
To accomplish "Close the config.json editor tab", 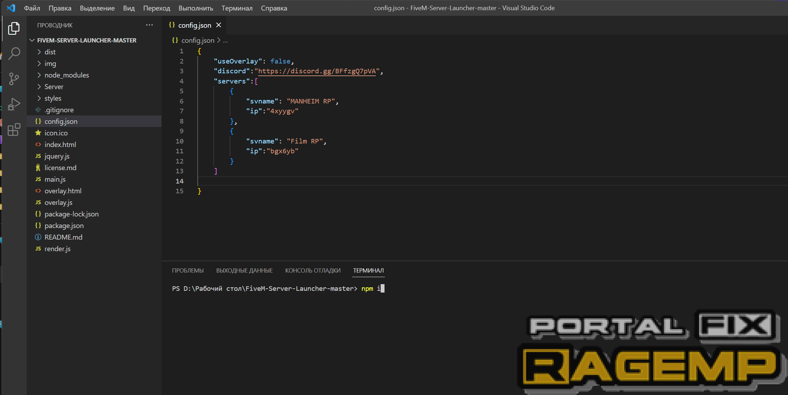I will pos(218,25).
